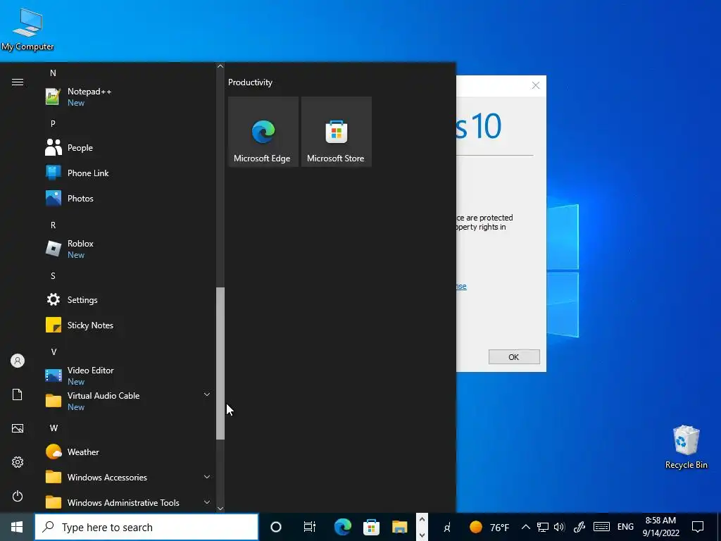Show hidden system tray icons
This screenshot has height=541, width=721.
point(525,527)
